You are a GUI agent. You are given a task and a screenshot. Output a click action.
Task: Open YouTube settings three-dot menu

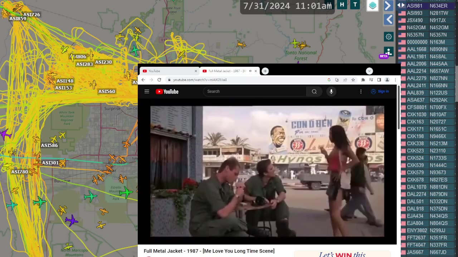point(361,91)
